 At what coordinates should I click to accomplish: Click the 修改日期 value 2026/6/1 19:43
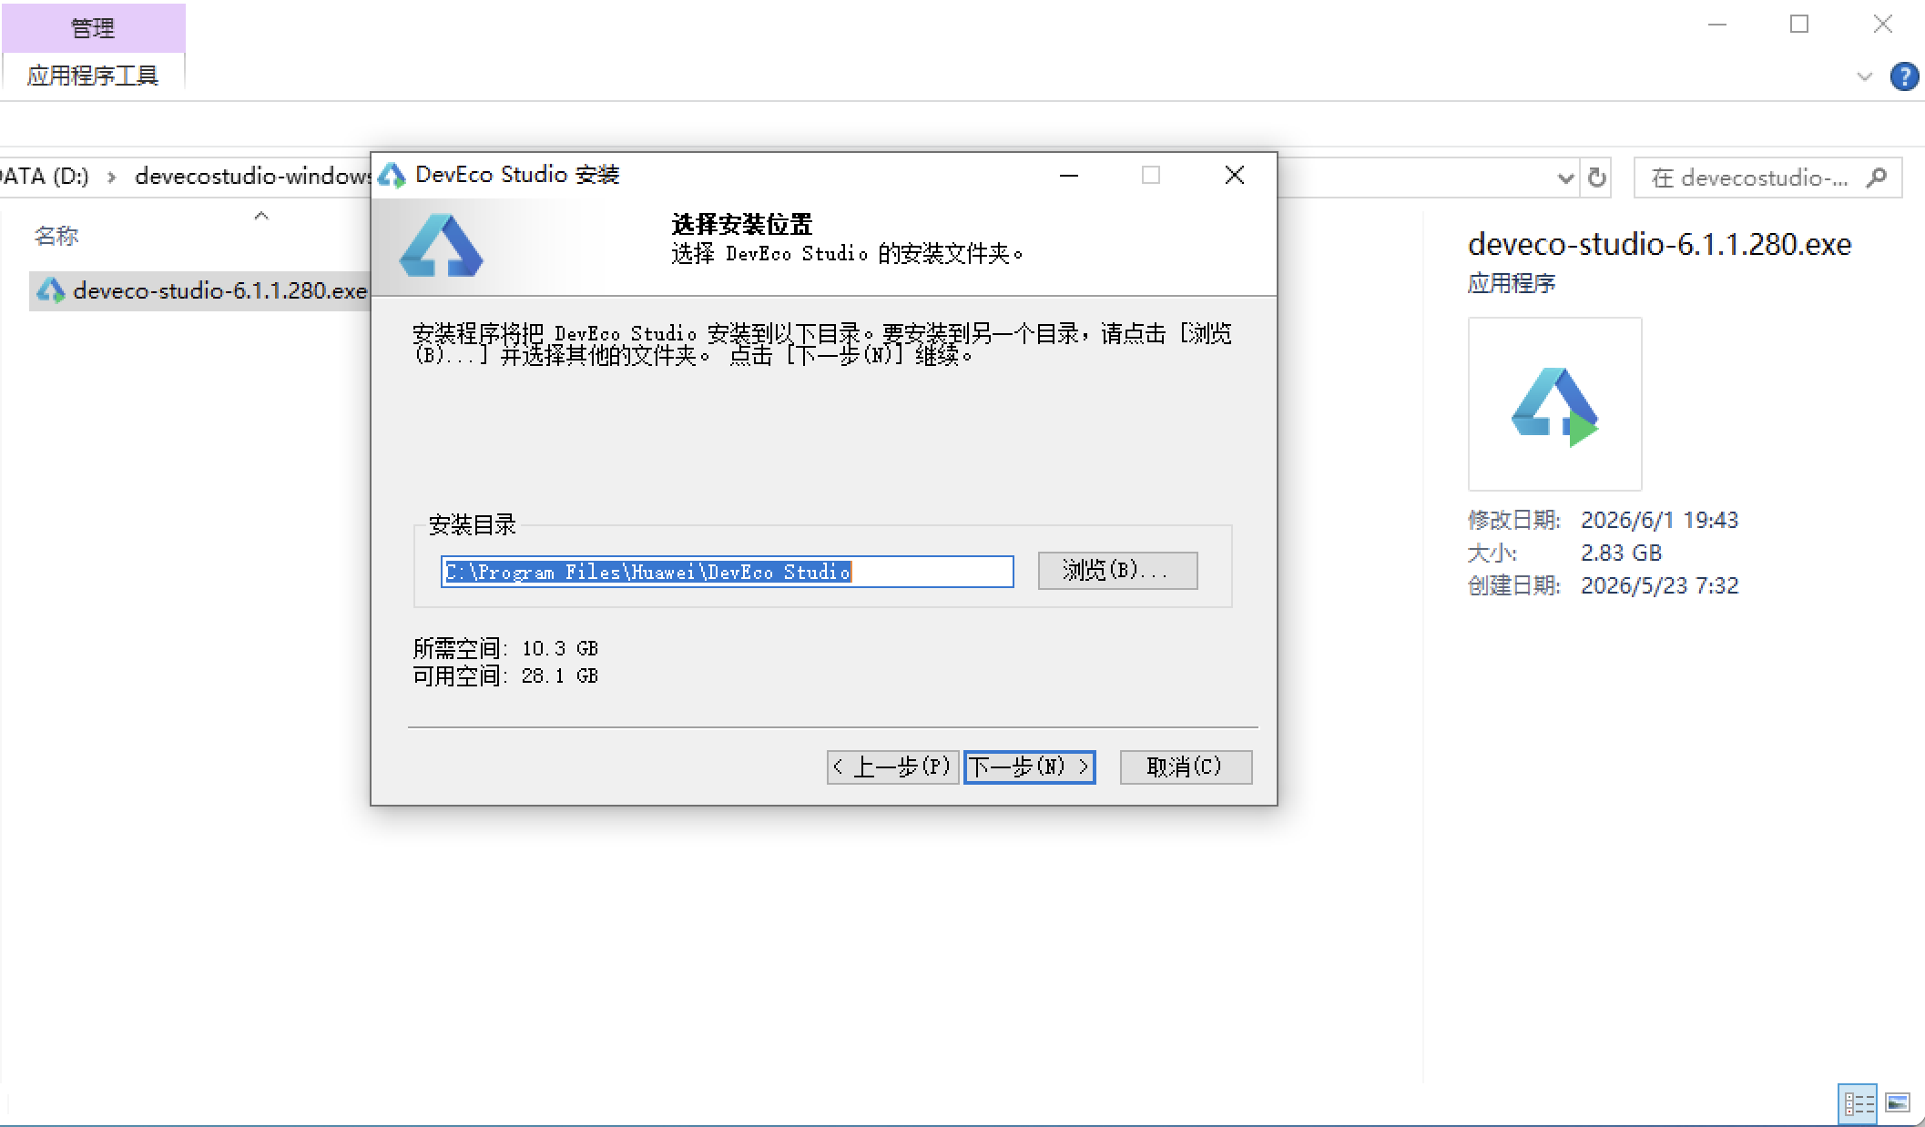pyautogui.click(x=1659, y=520)
